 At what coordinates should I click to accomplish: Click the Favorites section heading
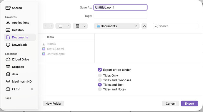[11, 17]
